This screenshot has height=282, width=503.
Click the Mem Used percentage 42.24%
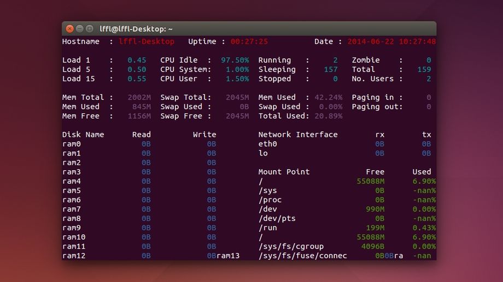(x=329, y=97)
